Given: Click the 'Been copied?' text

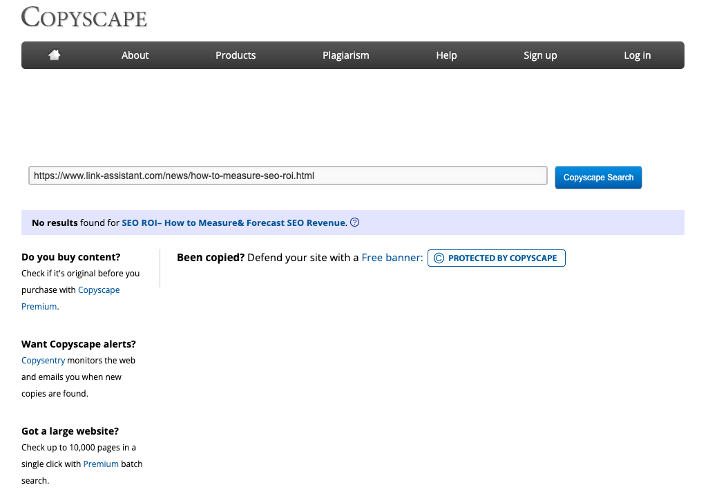Looking at the screenshot, I should pos(211,258).
